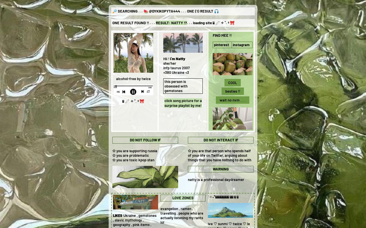Click the magnifying glass search icon
Image resolution: width=366 pixels, height=228 pixels.
tap(115, 11)
